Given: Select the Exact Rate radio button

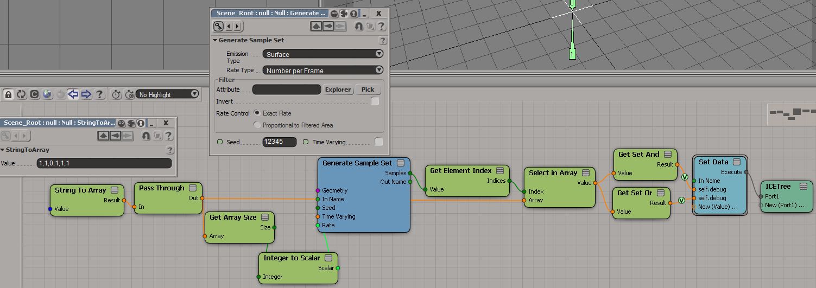Looking at the screenshot, I should [x=257, y=113].
